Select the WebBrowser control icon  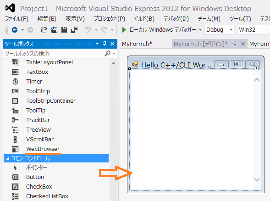click(x=15, y=149)
